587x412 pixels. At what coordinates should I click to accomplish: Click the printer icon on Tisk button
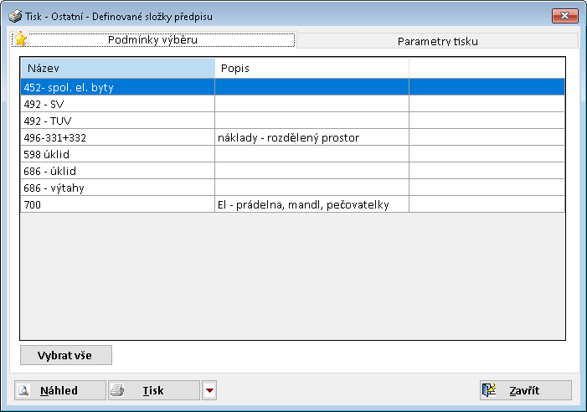point(118,390)
